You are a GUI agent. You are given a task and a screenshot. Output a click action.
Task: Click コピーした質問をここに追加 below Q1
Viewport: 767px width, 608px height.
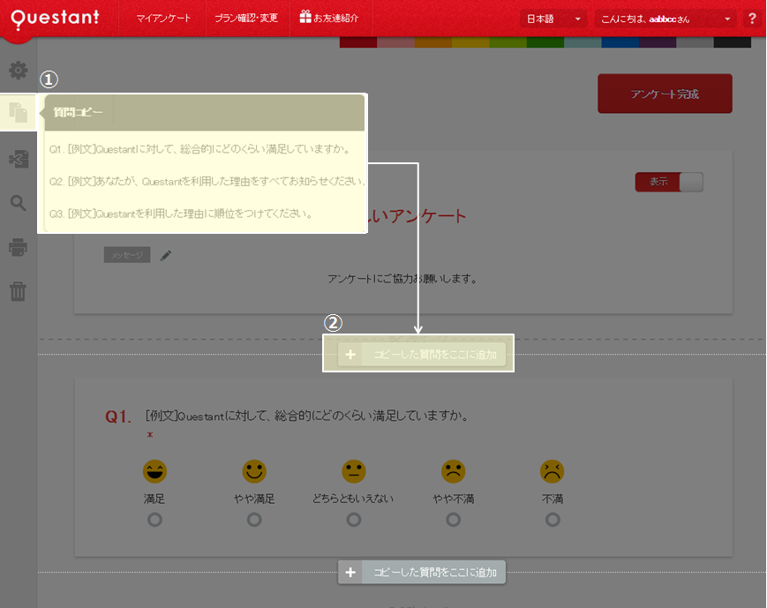click(422, 573)
